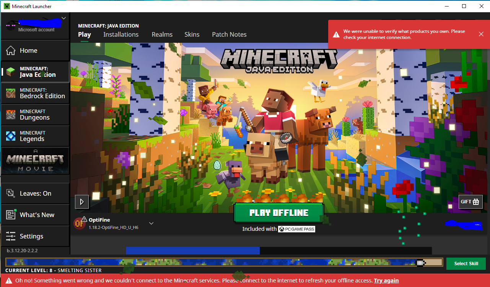Switch to the Patch Notes tab
The height and width of the screenshot is (287, 490).
[x=229, y=34]
